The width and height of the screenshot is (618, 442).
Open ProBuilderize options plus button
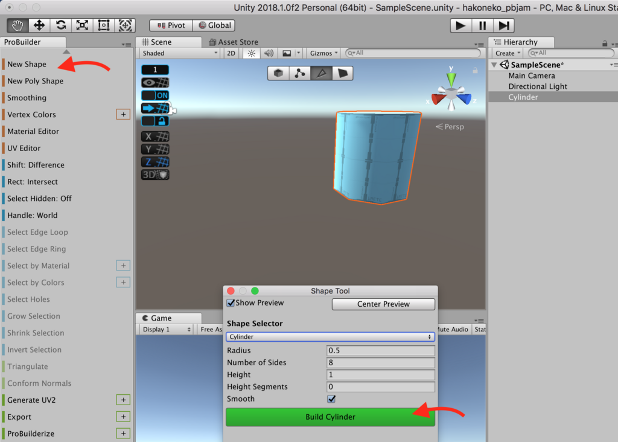pos(123,434)
